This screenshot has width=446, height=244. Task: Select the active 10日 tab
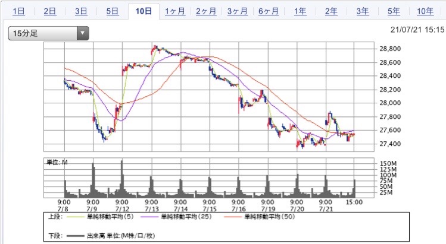[144, 11]
